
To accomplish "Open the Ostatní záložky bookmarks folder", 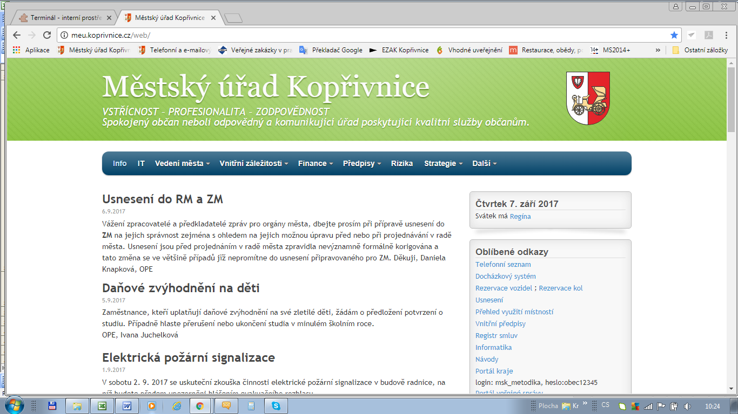I will pos(700,50).
